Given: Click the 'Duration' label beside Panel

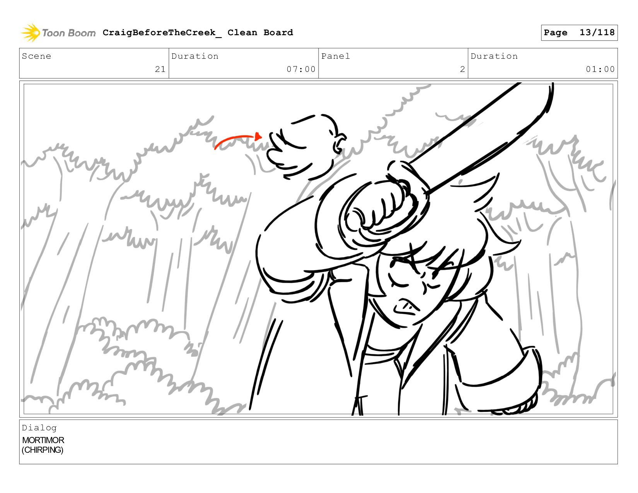Looking at the screenshot, I should [494, 56].
